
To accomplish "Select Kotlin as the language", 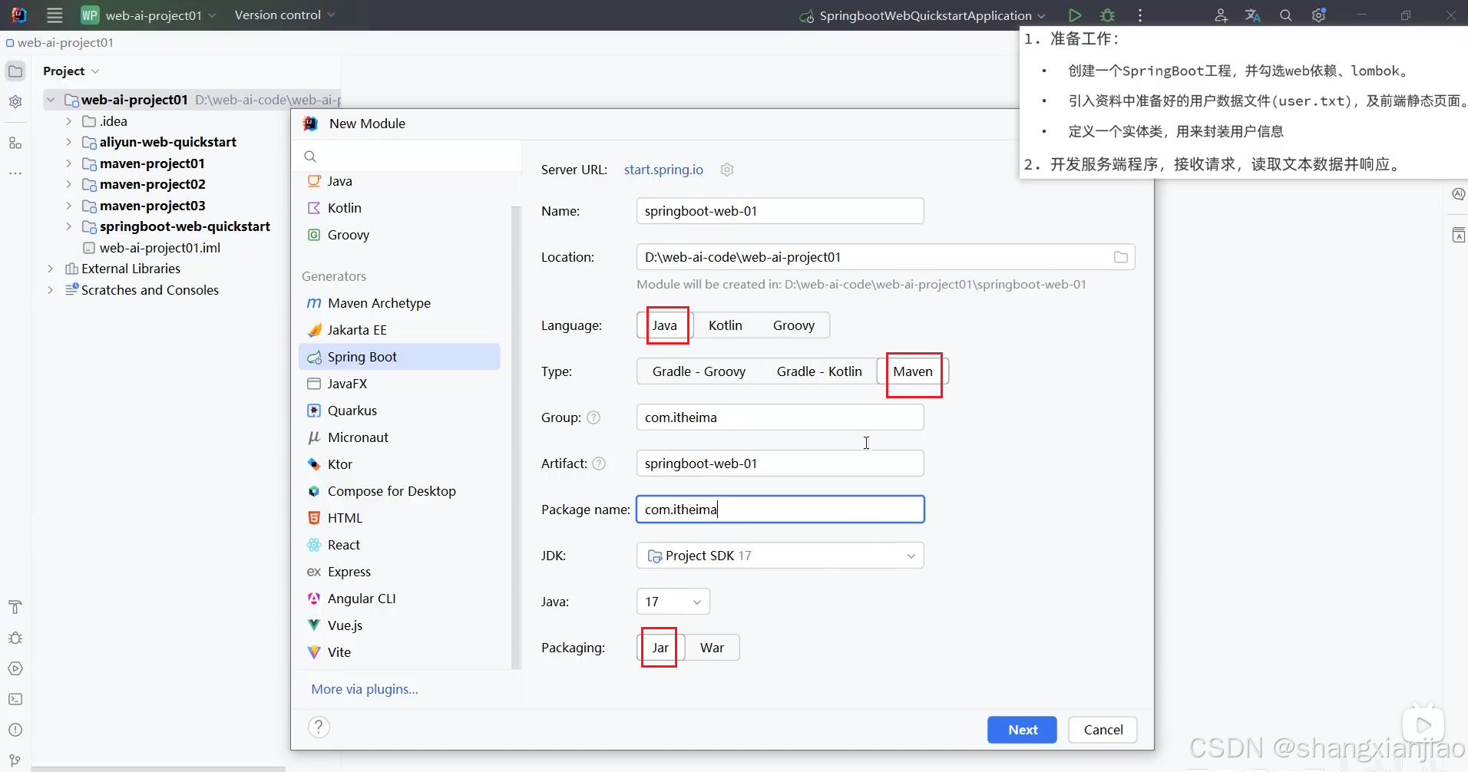I will point(726,325).
